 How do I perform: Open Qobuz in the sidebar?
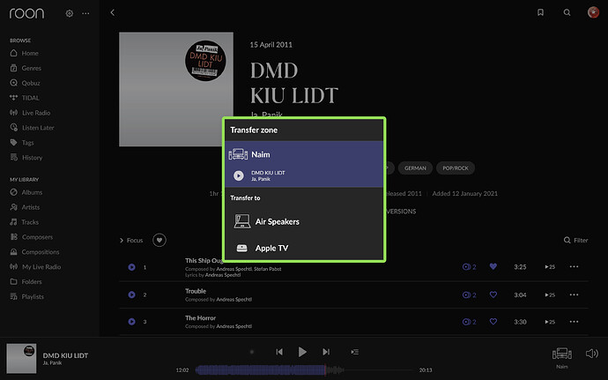click(x=26, y=83)
